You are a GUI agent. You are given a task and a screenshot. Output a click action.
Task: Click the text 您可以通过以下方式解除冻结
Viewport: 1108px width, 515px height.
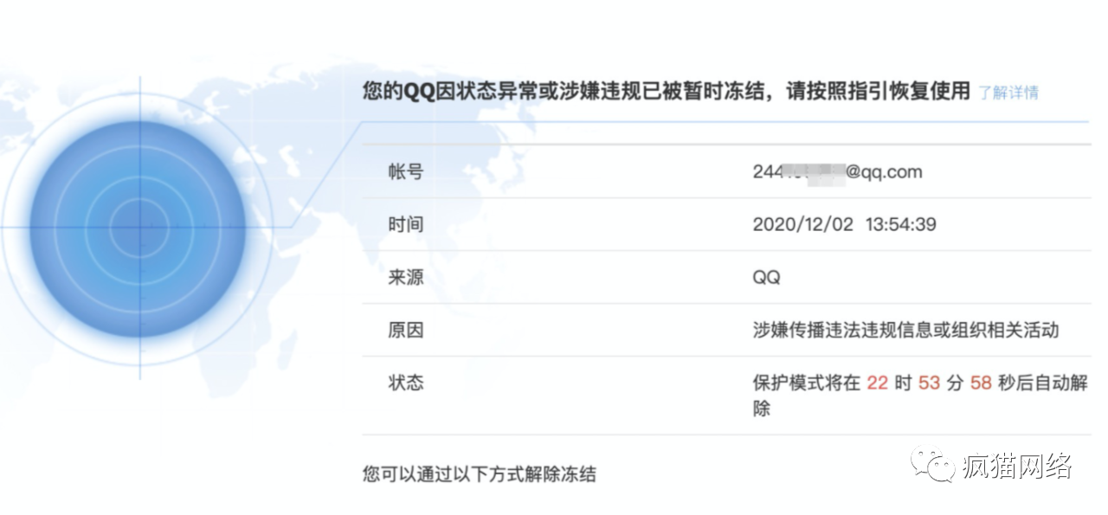coord(480,473)
